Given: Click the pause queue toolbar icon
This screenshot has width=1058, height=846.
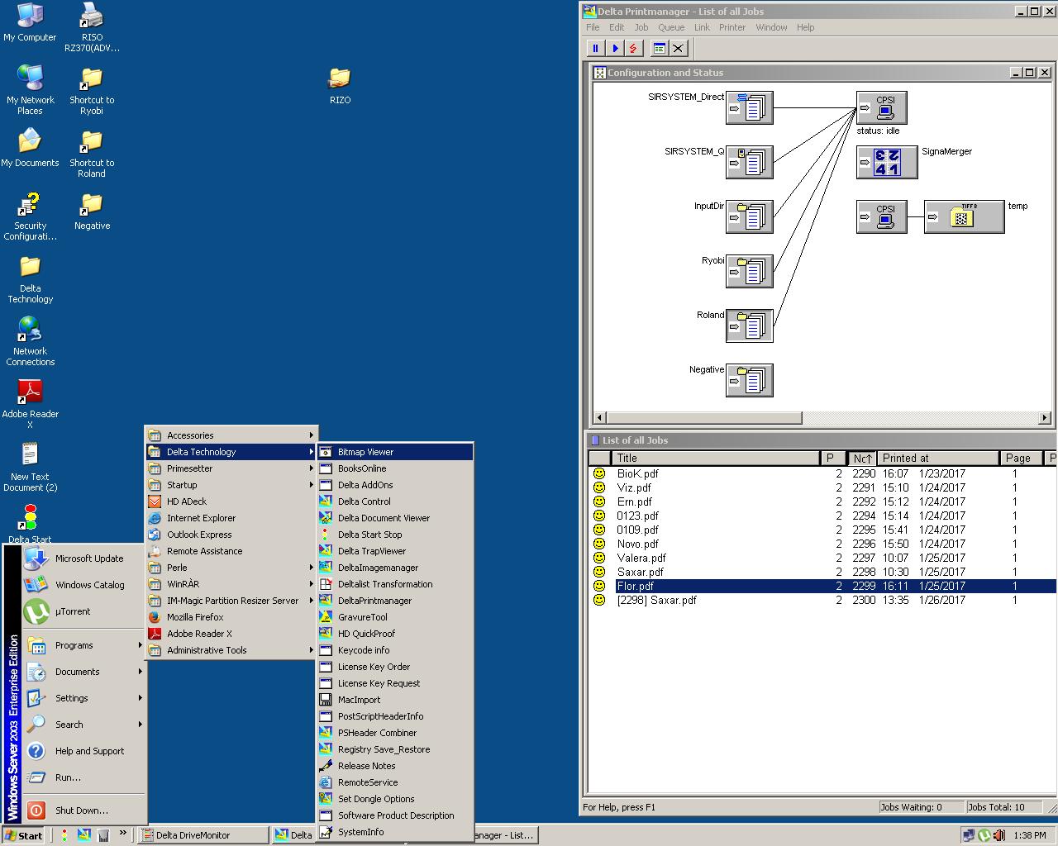Looking at the screenshot, I should click(x=595, y=49).
